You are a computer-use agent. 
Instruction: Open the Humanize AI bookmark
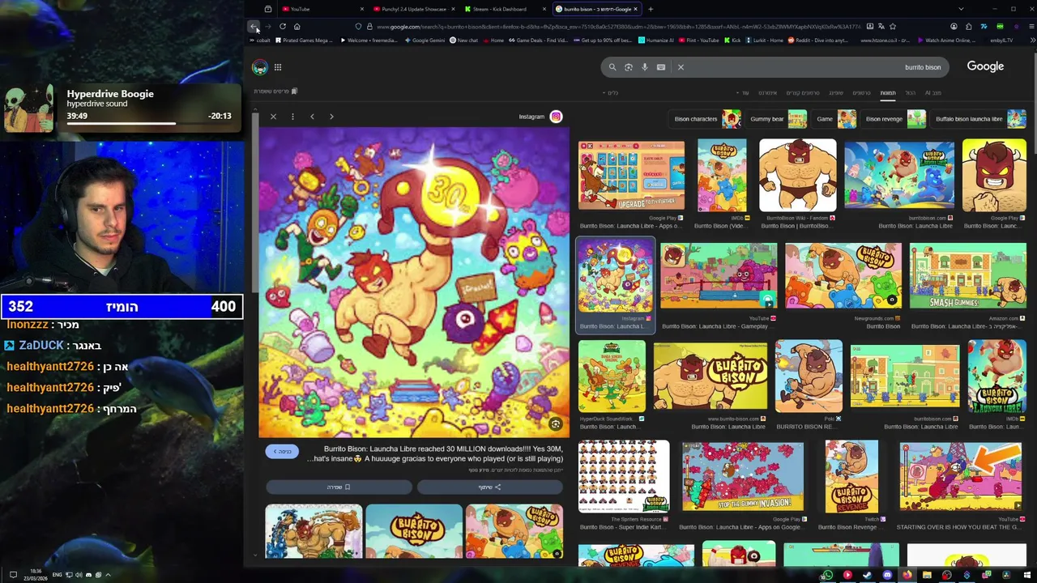656,40
